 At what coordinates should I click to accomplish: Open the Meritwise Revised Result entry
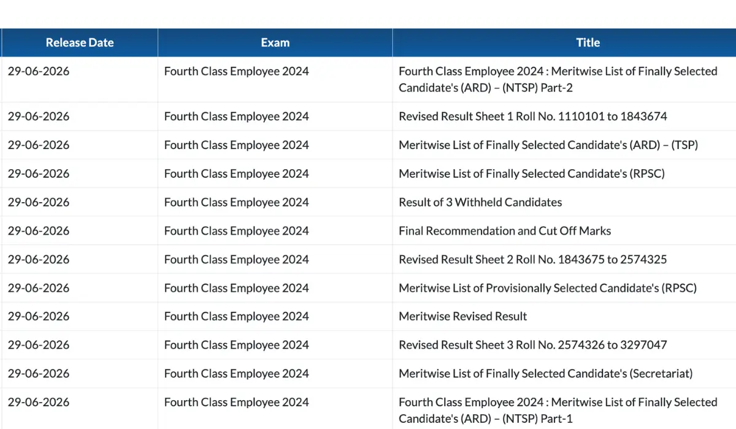(462, 316)
